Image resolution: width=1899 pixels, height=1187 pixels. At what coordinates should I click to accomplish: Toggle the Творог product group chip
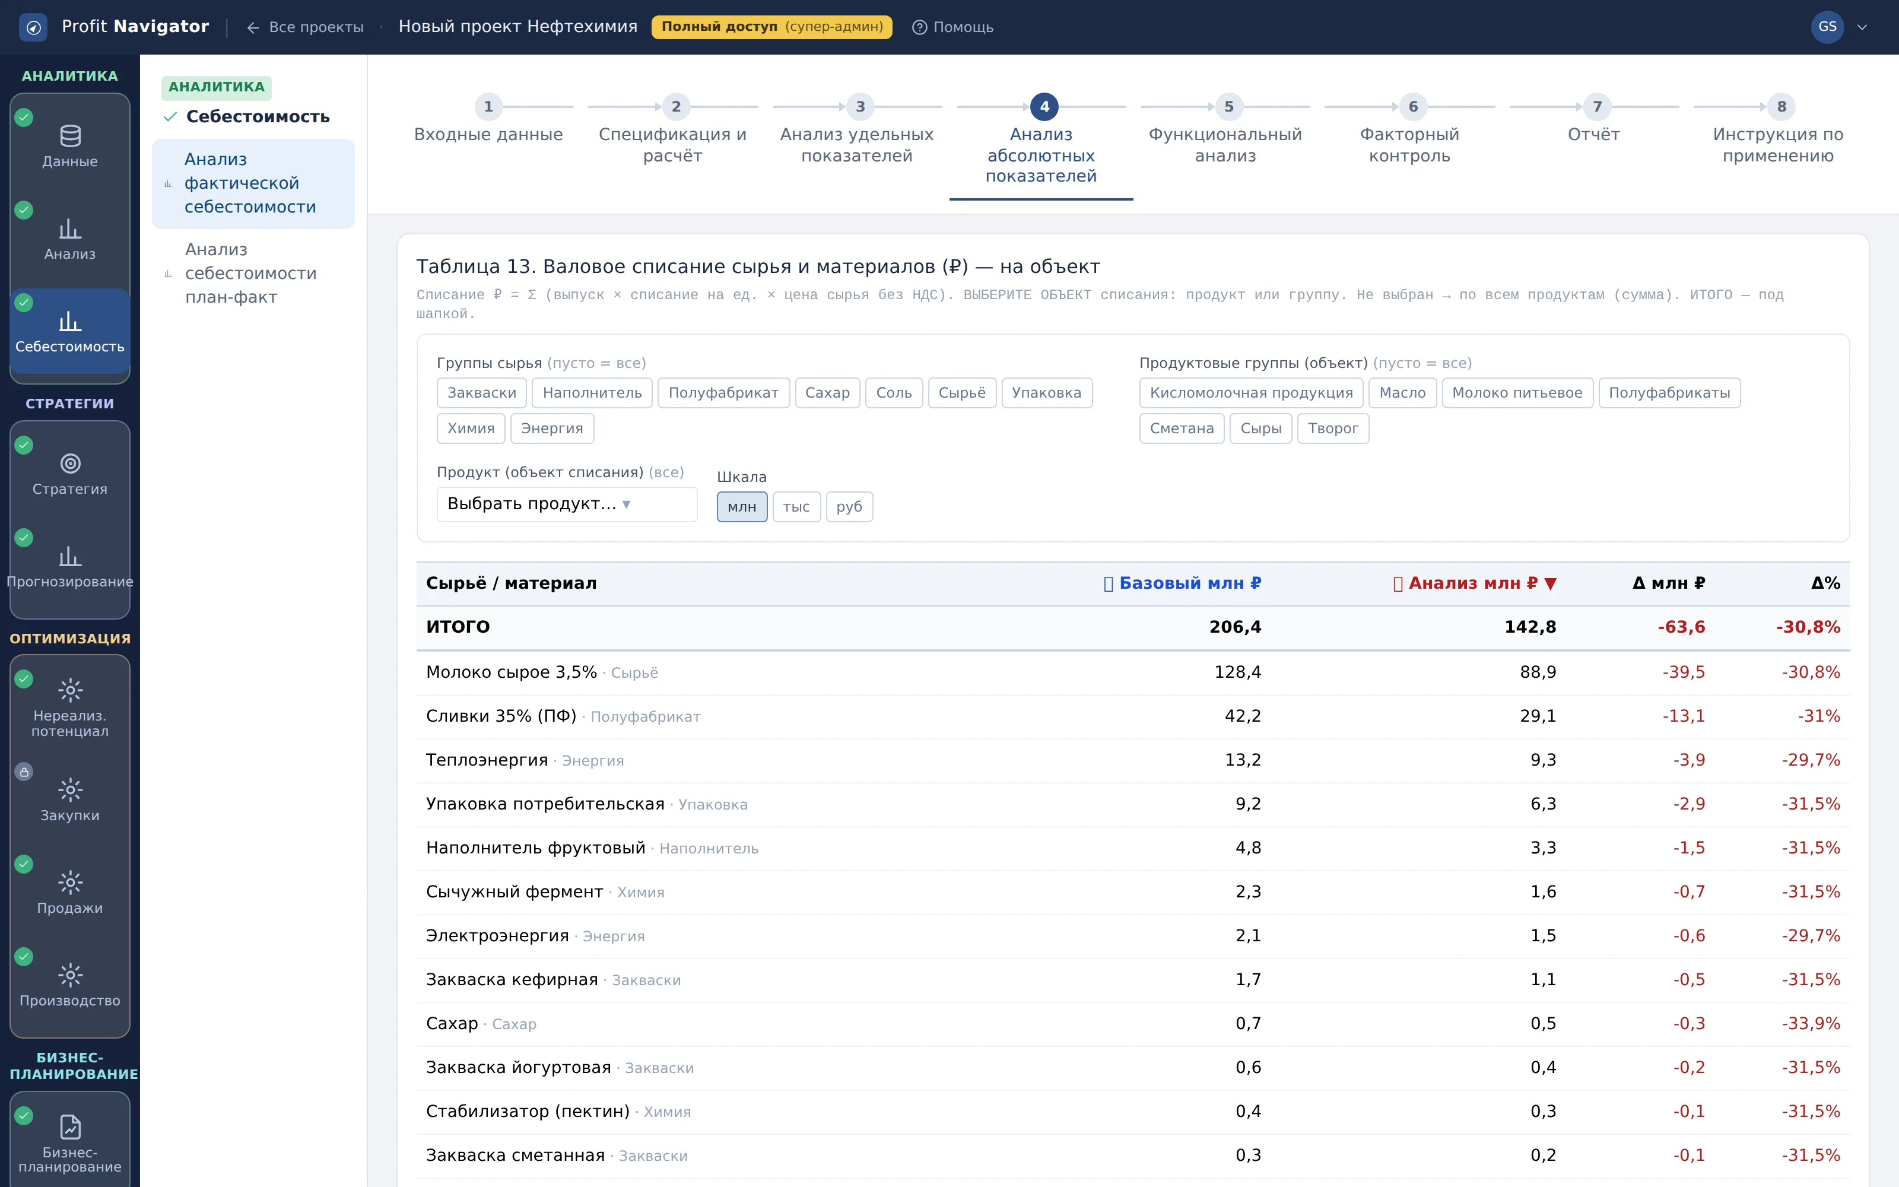[1332, 429]
